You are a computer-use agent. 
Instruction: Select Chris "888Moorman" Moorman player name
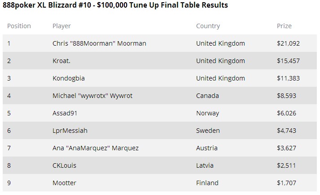[99, 43]
